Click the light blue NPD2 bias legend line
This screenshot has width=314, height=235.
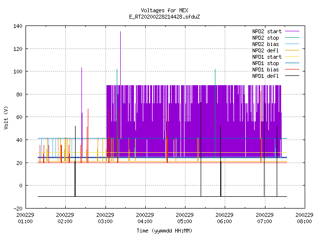292,44
